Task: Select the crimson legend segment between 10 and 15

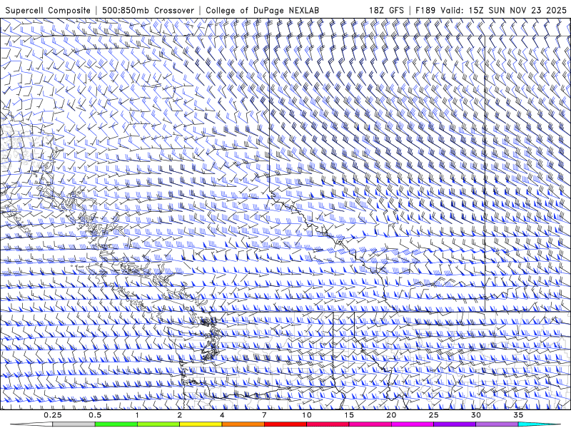Action: tap(328, 424)
